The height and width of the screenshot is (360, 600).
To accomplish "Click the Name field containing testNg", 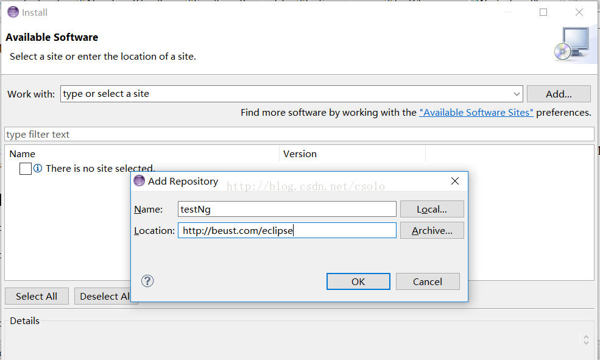I will tap(287, 210).
